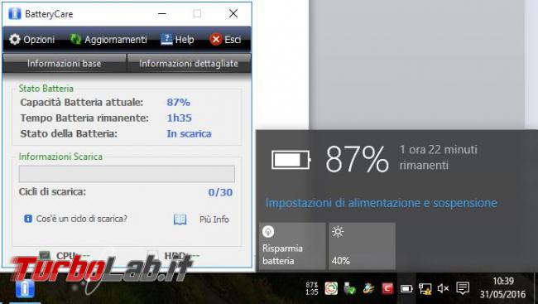Click the taskbar clock 10:39
The height and width of the screenshot is (304, 538).
[x=503, y=288]
